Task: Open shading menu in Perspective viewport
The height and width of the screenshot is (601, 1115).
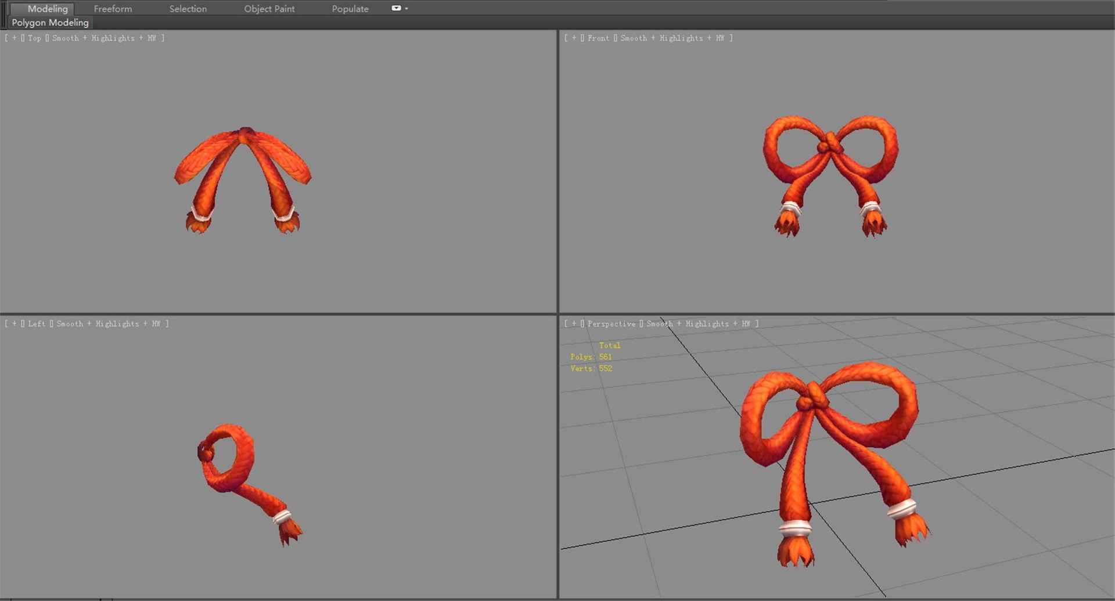Action: [x=699, y=323]
